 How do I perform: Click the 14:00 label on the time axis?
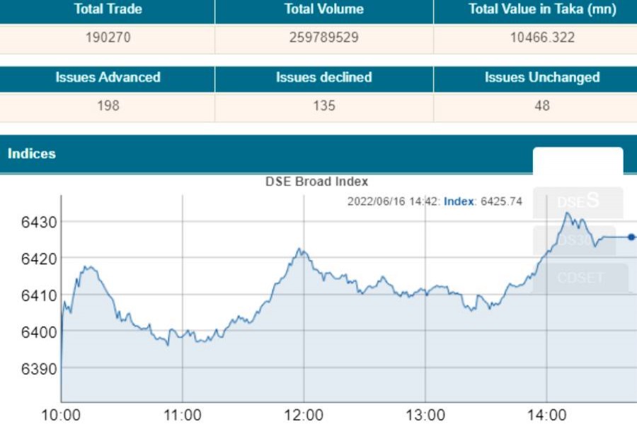pyautogui.click(x=547, y=415)
